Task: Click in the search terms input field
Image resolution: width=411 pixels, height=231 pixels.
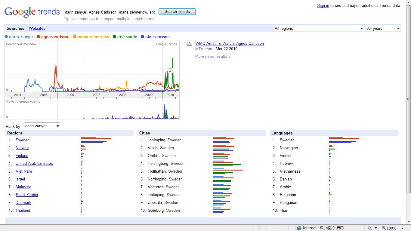Action: point(110,12)
